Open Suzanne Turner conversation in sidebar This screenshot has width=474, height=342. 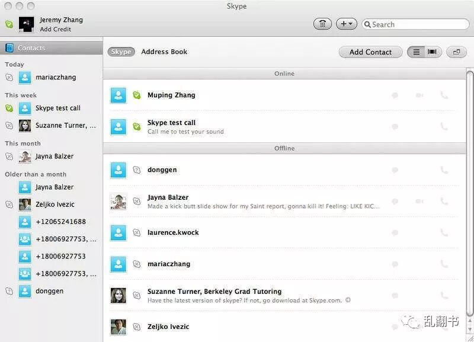(x=51, y=126)
